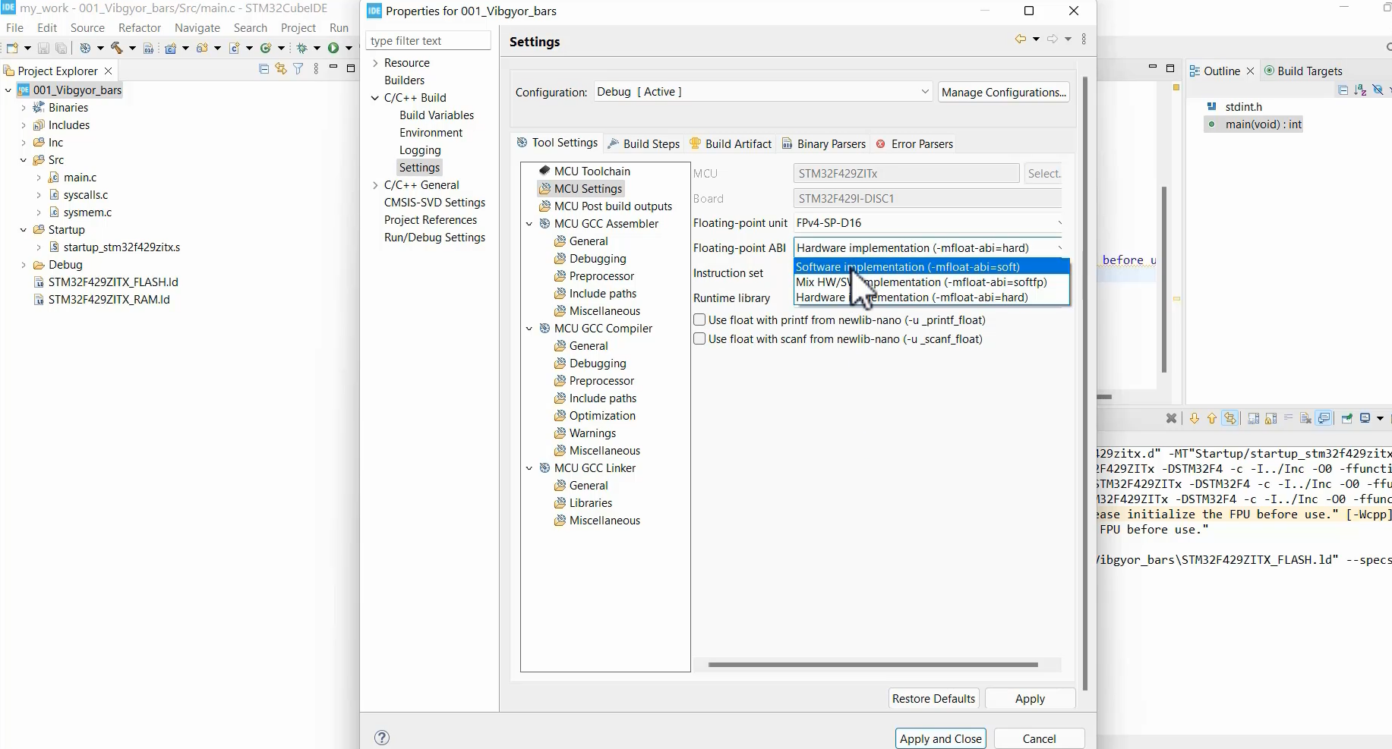Toggle console sync arrows button
Screen dimensions: 1392x749
click(x=1230, y=418)
